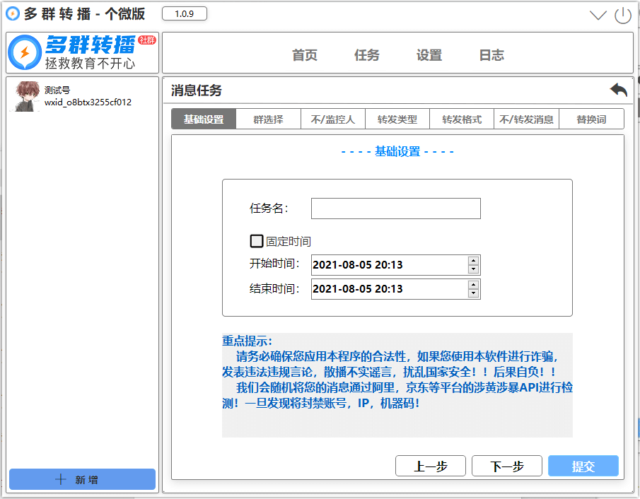
Task: Enable the 固定时间 checkbox
Action: coord(256,241)
